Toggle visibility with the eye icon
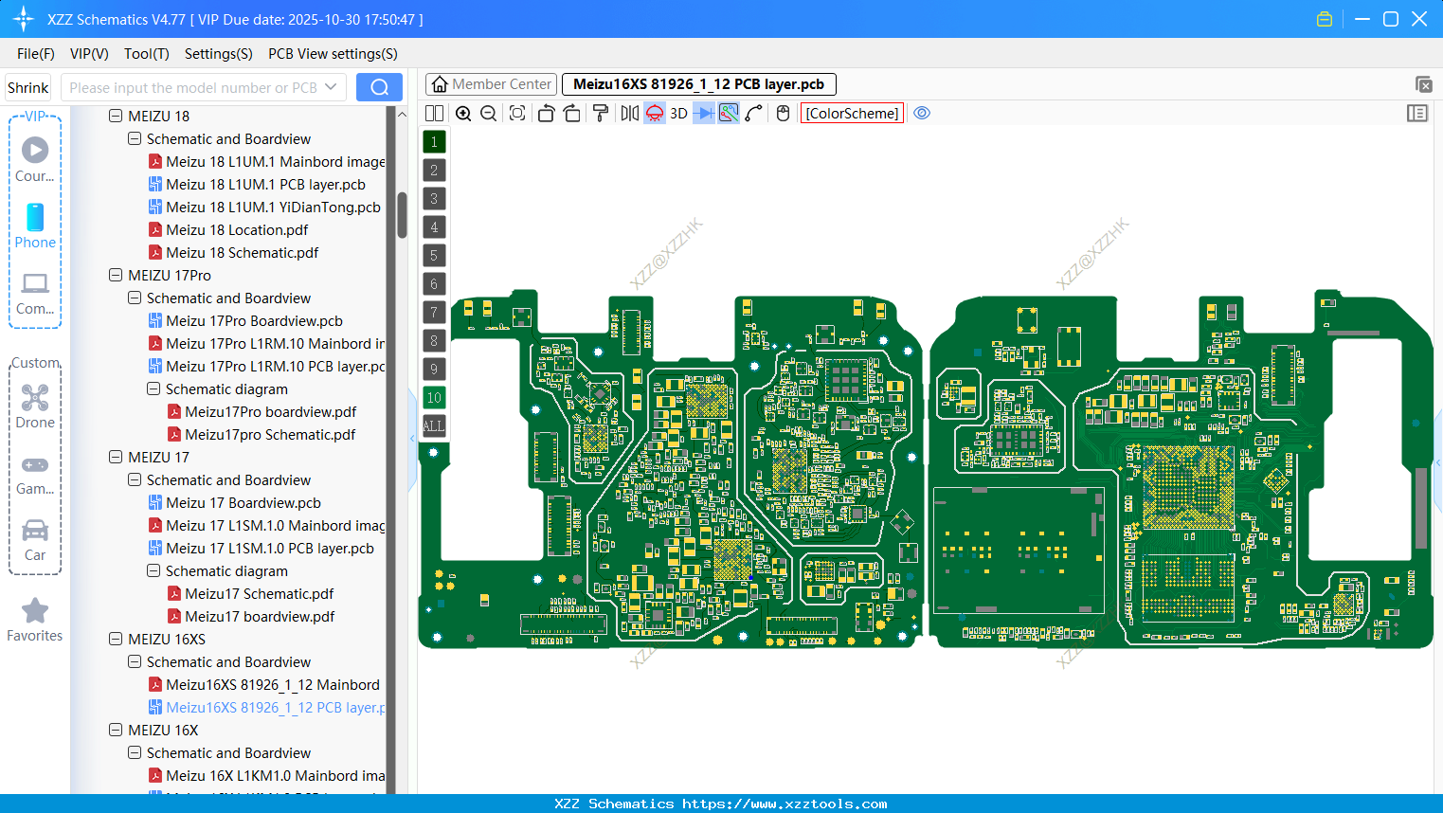The height and width of the screenshot is (813, 1443). pos(922,113)
